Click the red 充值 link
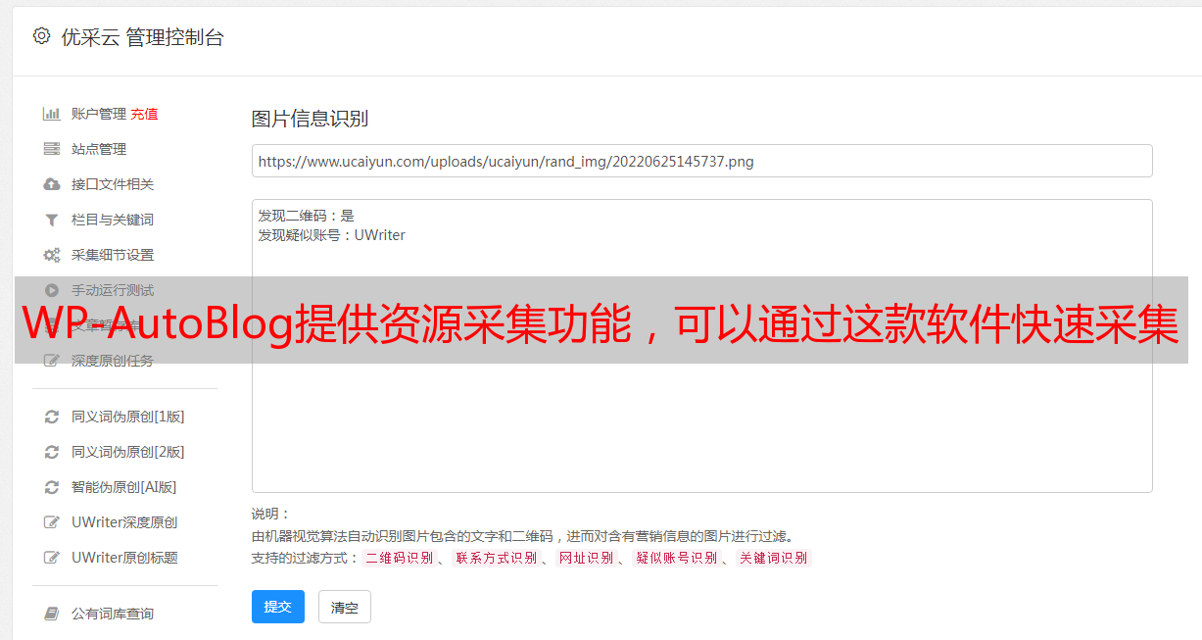The width and height of the screenshot is (1202, 640). tap(144, 114)
